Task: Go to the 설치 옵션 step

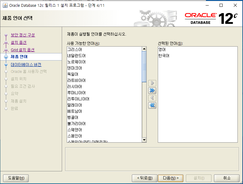Action: coord(19,42)
